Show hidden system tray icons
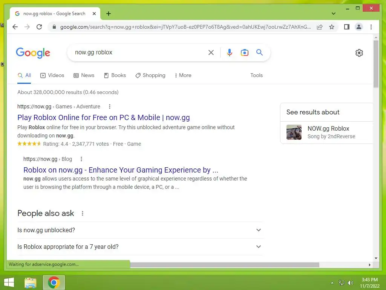This screenshot has width=386, height=290. pyautogui.click(x=332, y=283)
